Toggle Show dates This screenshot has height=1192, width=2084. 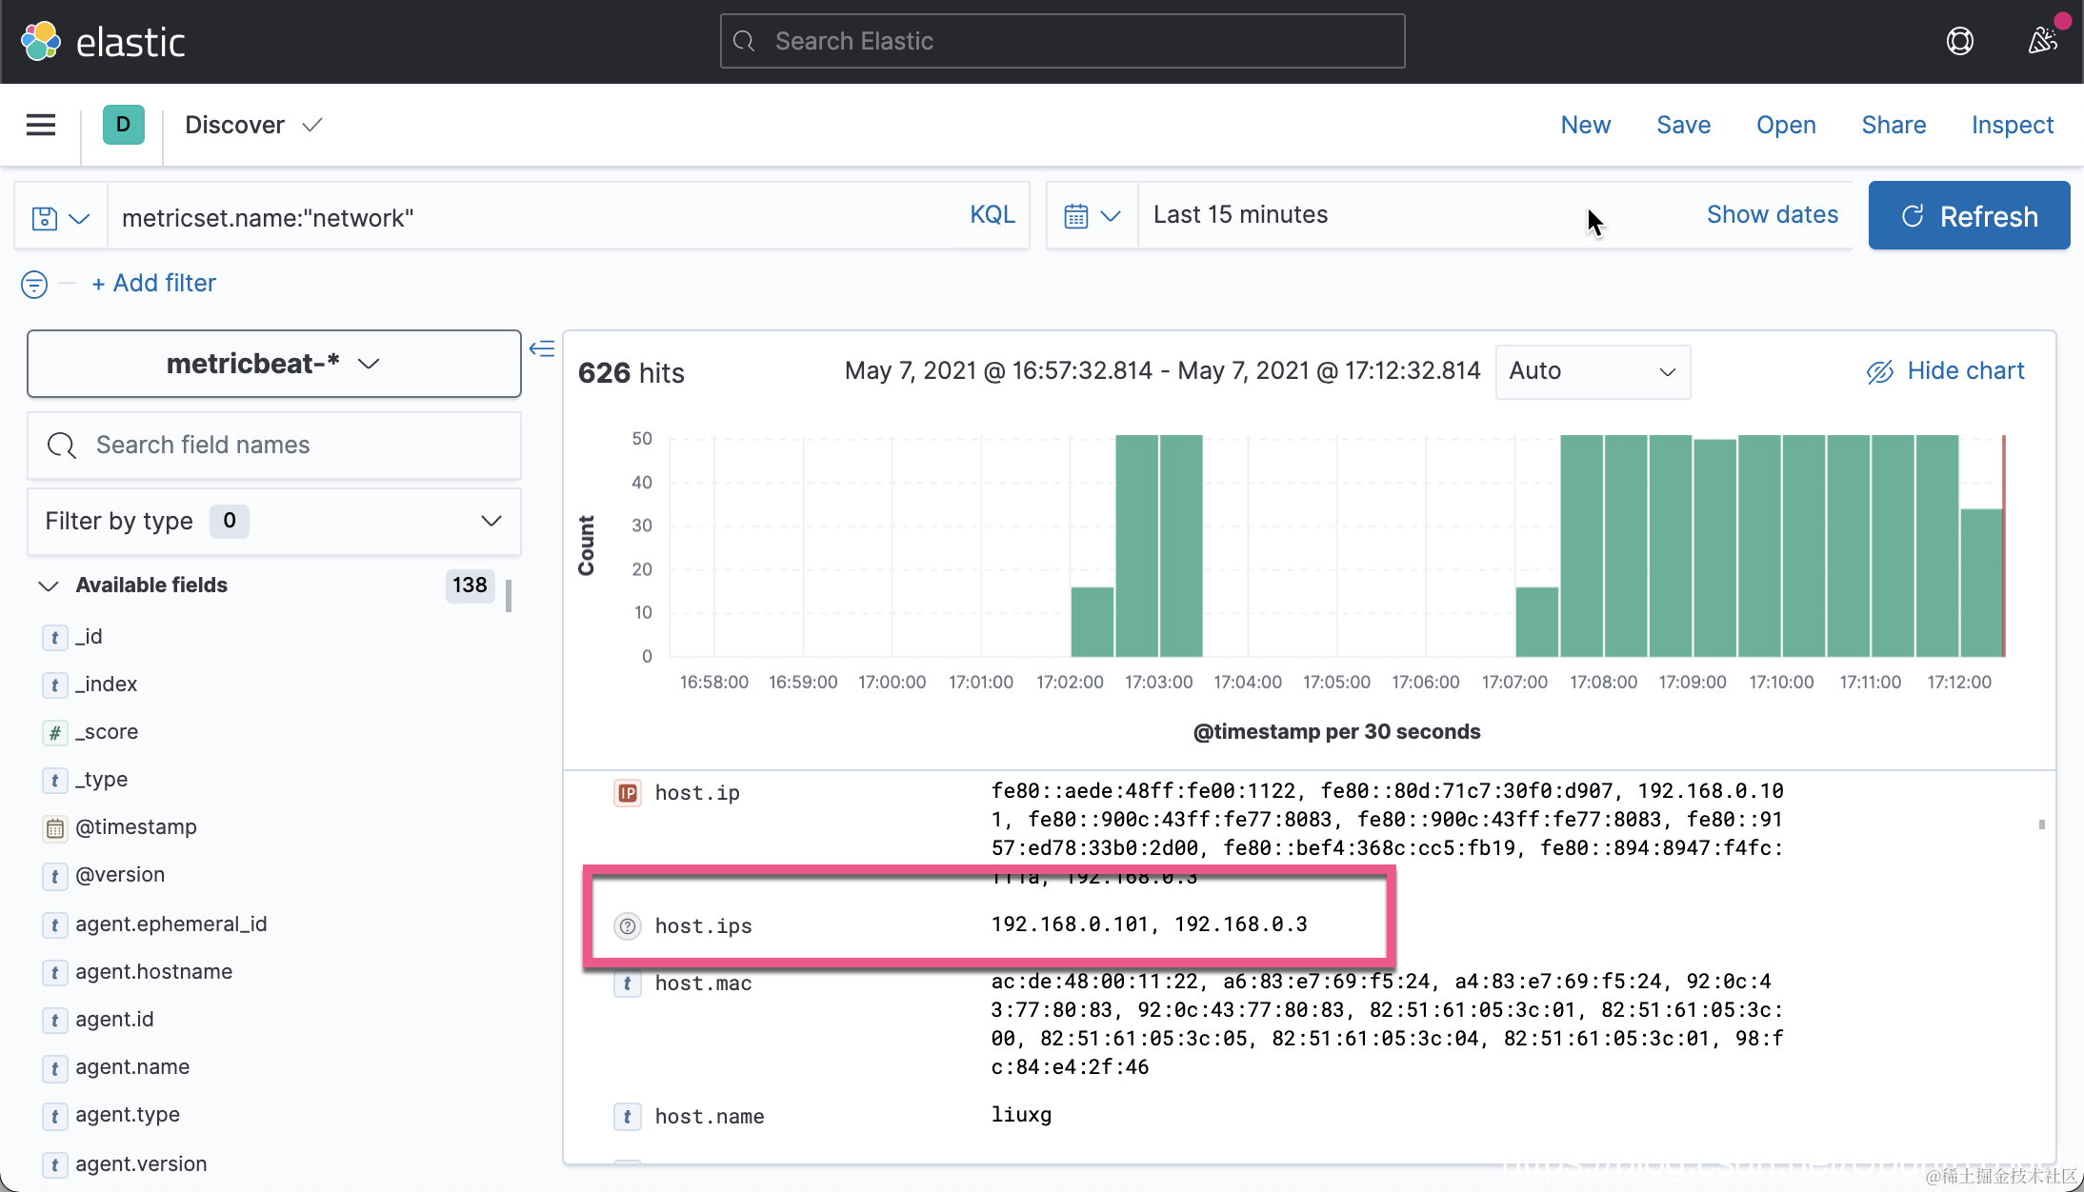pyautogui.click(x=1772, y=215)
